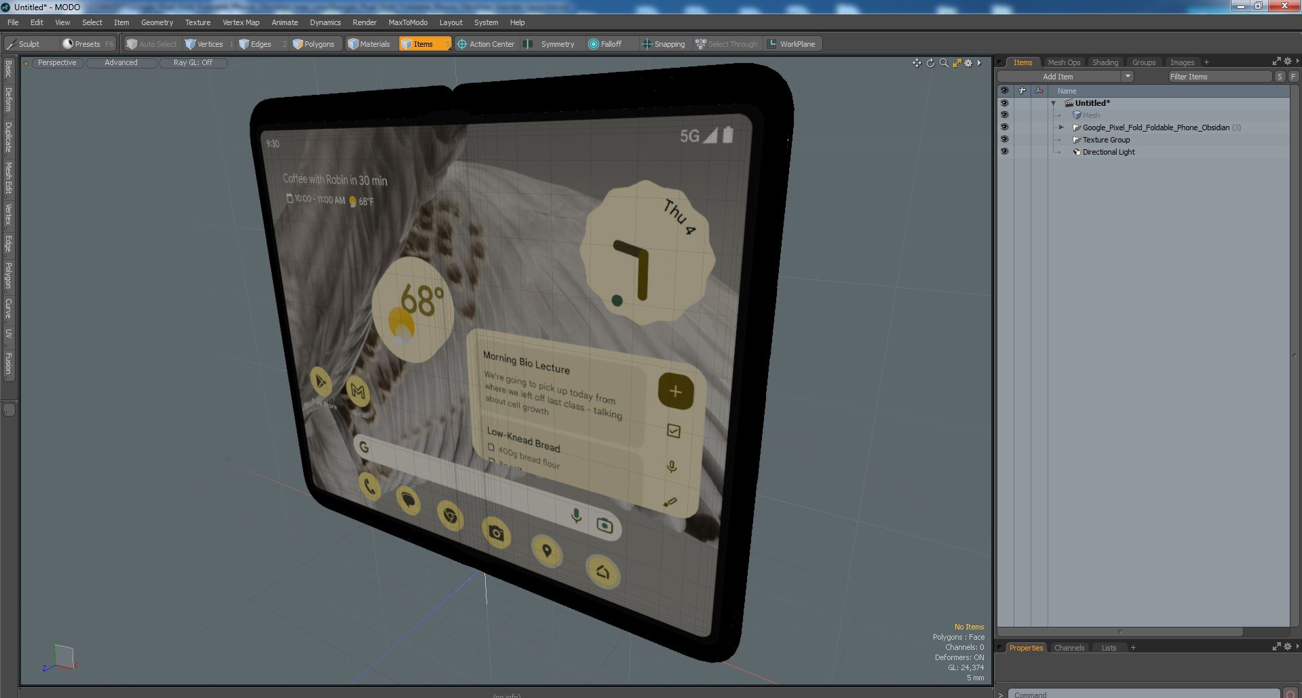1302x698 pixels.
Task: Toggle Directional Light visibility eye
Action: [x=1004, y=152]
